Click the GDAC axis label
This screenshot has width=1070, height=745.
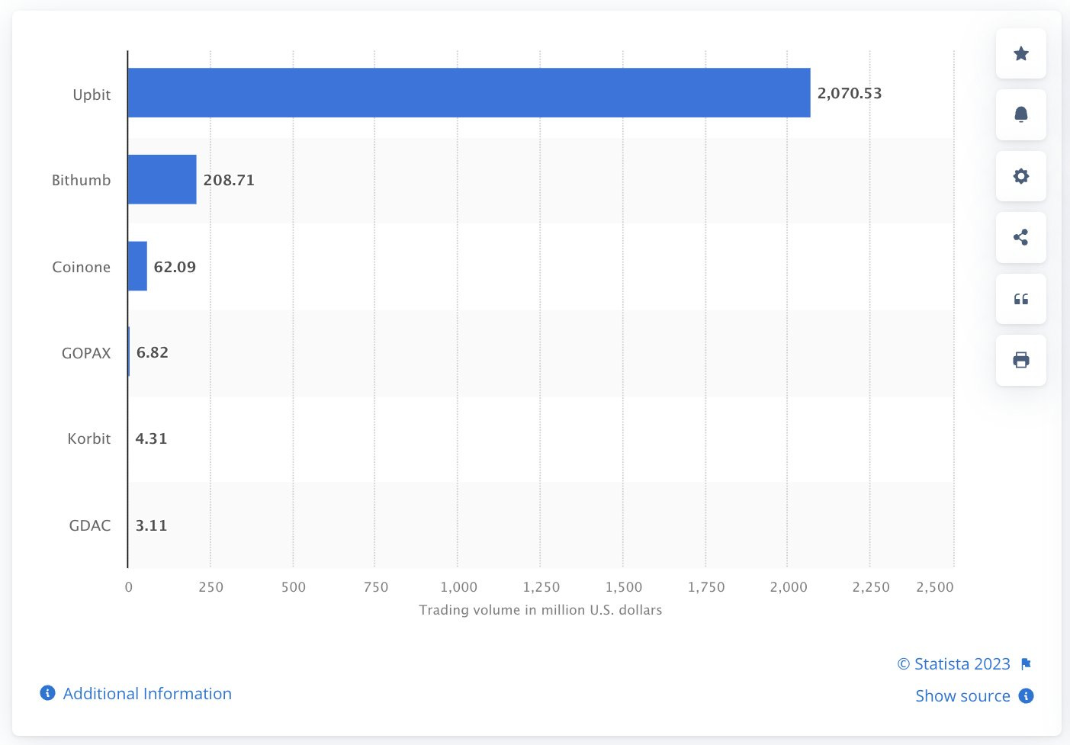pyautogui.click(x=90, y=525)
